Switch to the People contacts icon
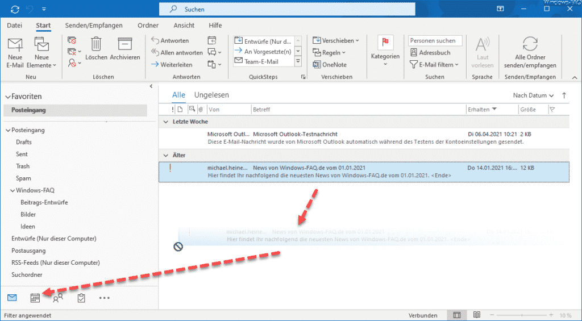 click(x=58, y=298)
